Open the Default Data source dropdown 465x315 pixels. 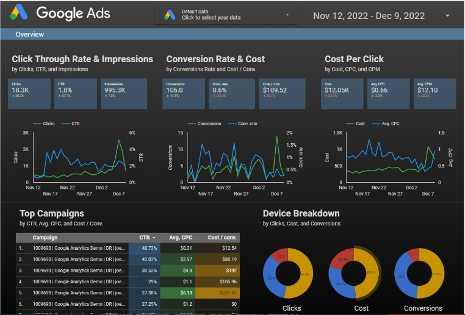click(226, 15)
